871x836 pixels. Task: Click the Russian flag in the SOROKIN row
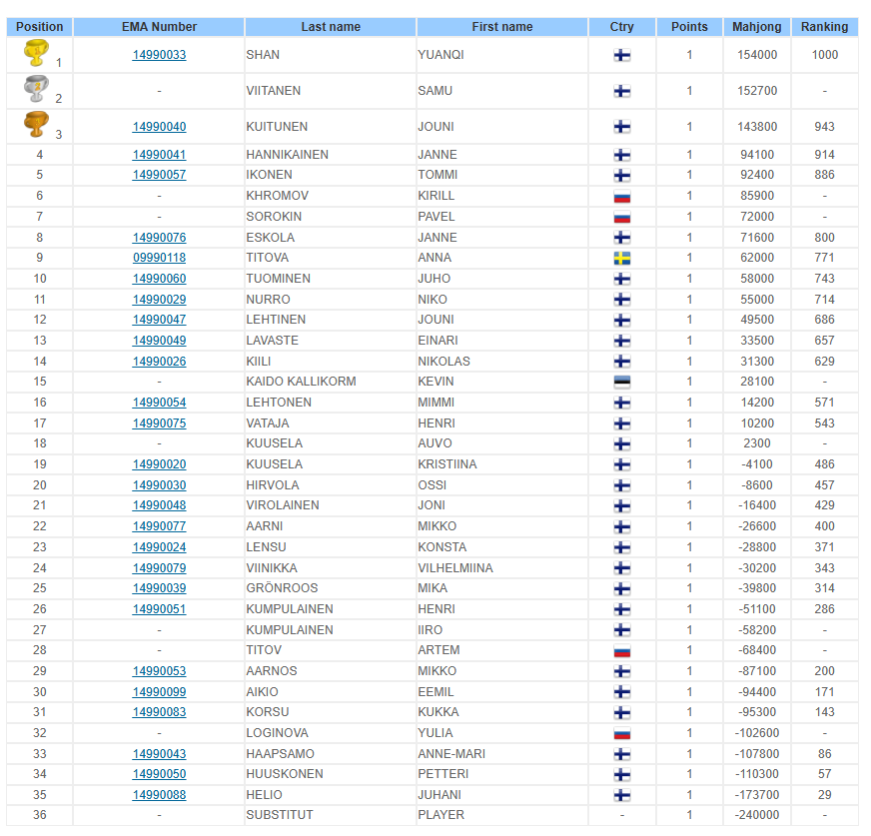pos(621,217)
